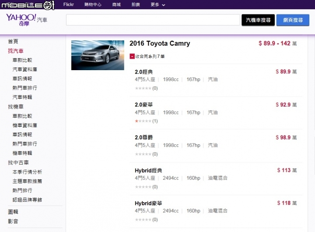Click the Toyota Camry car thumbnail
The image size is (315, 232).
click(98, 55)
